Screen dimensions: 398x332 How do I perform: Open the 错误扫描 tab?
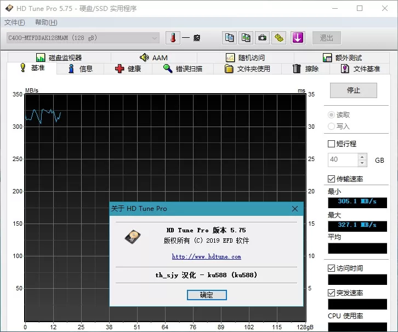coord(183,68)
